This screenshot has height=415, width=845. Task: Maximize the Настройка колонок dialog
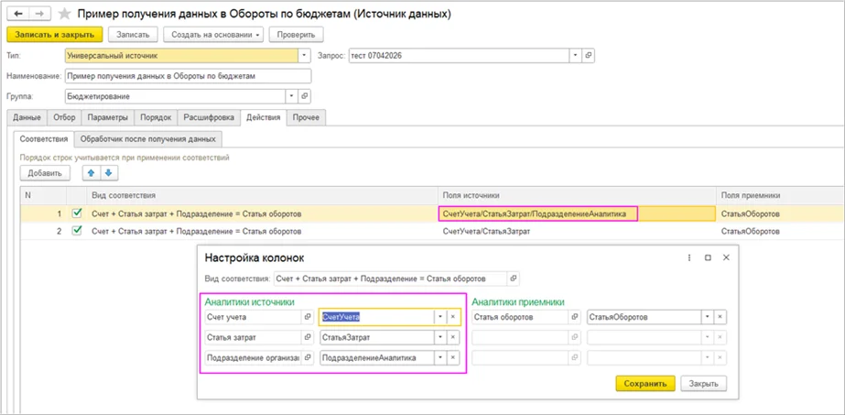tap(708, 257)
